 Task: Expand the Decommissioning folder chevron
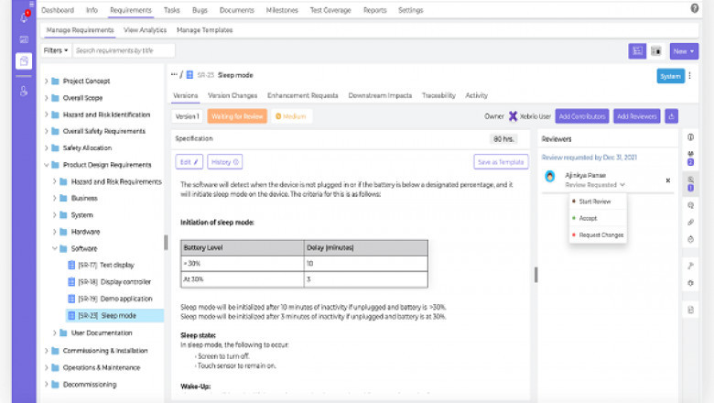(x=46, y=385)
